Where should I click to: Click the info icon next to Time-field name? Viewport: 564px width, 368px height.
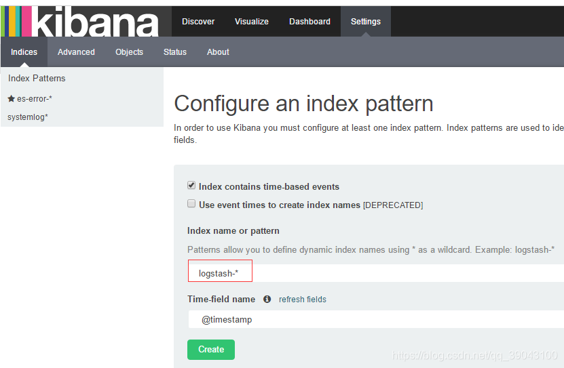(267, 299)
